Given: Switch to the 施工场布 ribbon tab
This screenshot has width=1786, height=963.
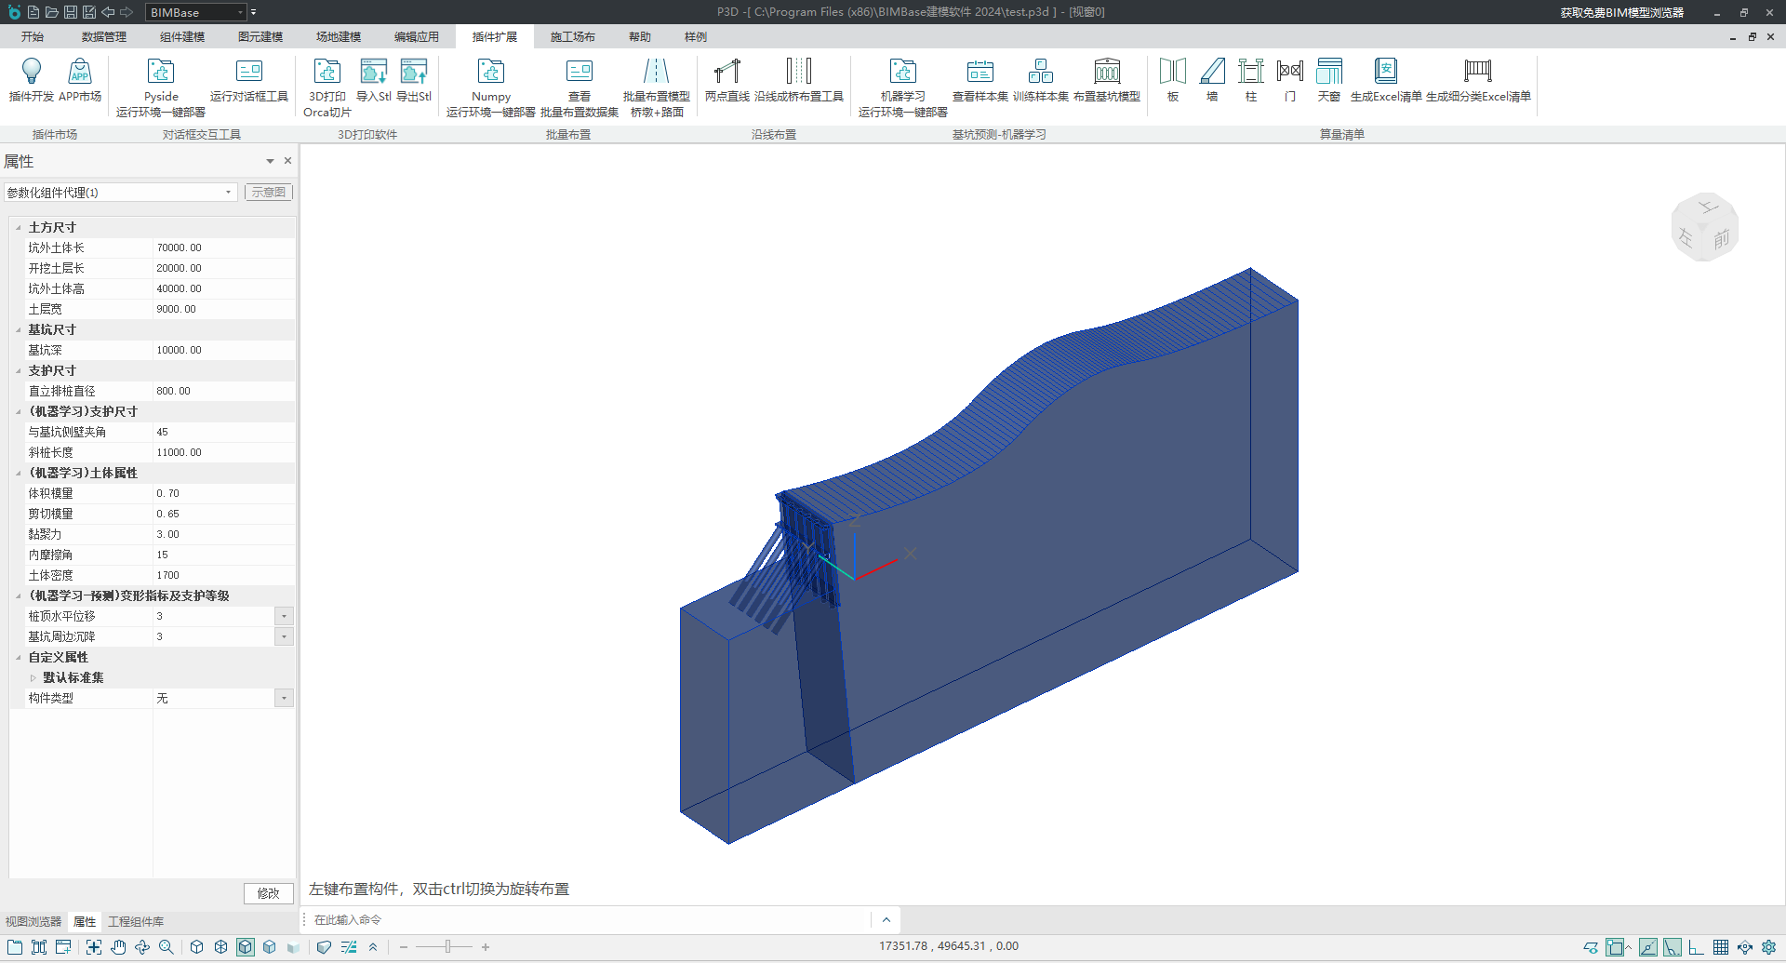Looking at the screenshot, I should click(572, 37).
